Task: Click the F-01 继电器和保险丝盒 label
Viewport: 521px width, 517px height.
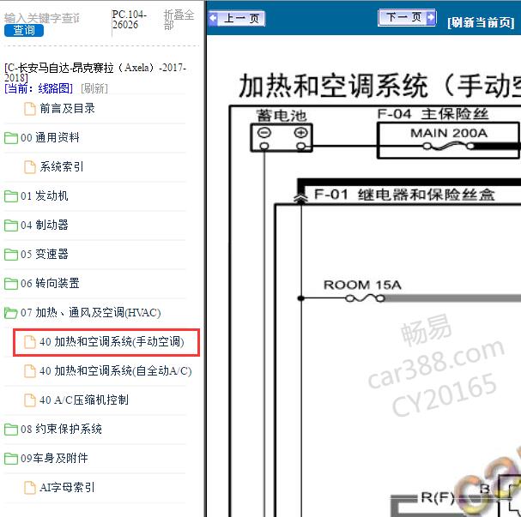Action: 404,195
